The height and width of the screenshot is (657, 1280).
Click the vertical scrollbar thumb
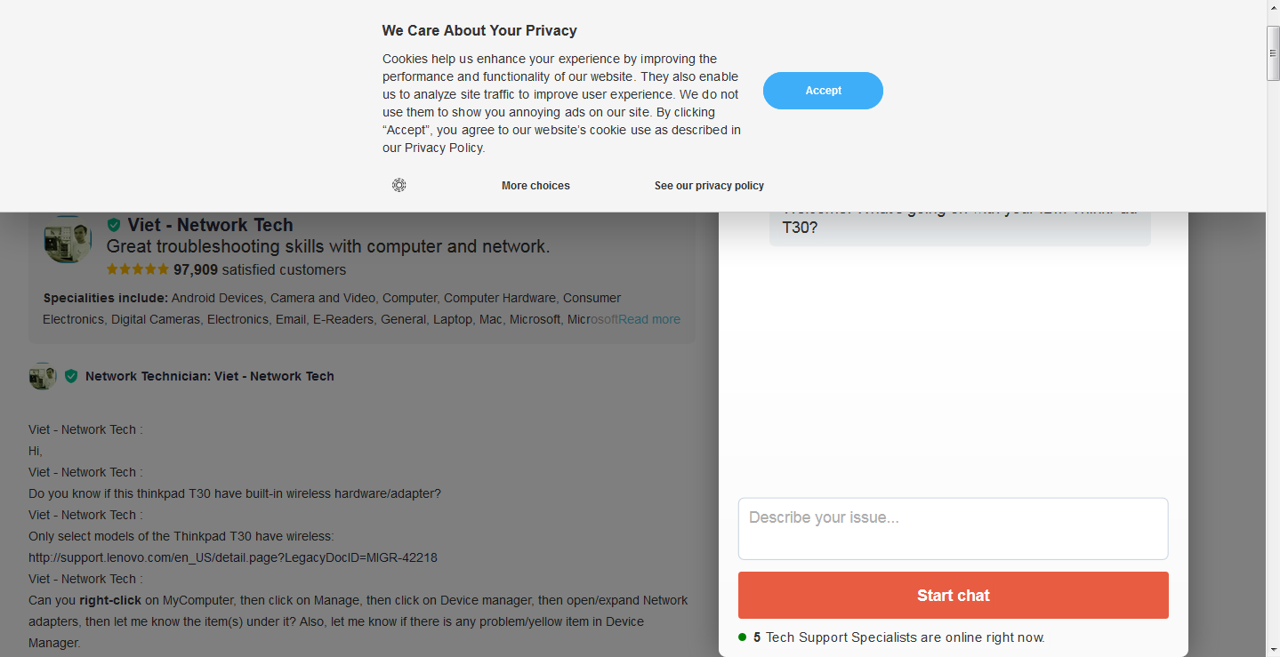[1273, 53]
